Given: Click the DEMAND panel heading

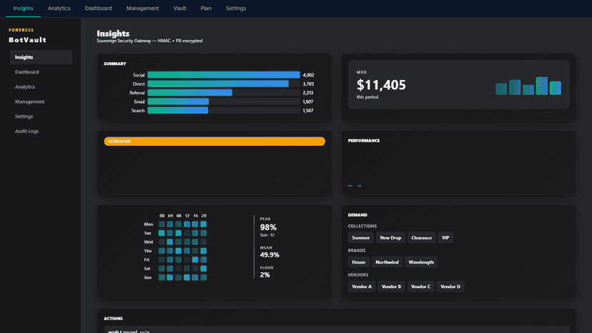Looking at the screenshot, I should tap(357, 215).
